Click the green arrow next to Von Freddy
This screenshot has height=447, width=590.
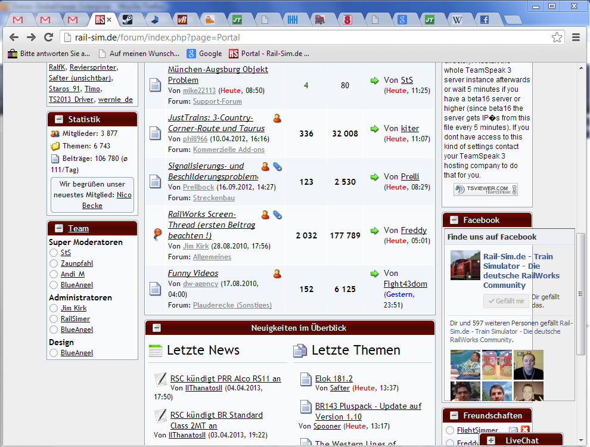pos(374,230)
